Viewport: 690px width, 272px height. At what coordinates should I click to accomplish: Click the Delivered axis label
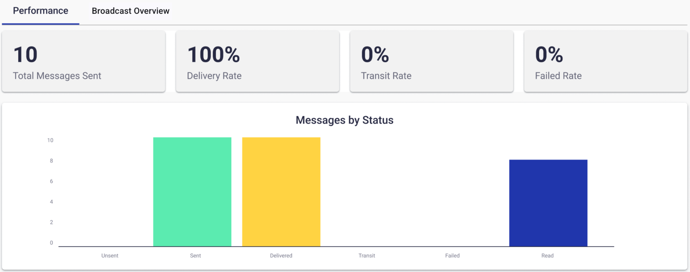pyautogui.click(x=281, y=255)
